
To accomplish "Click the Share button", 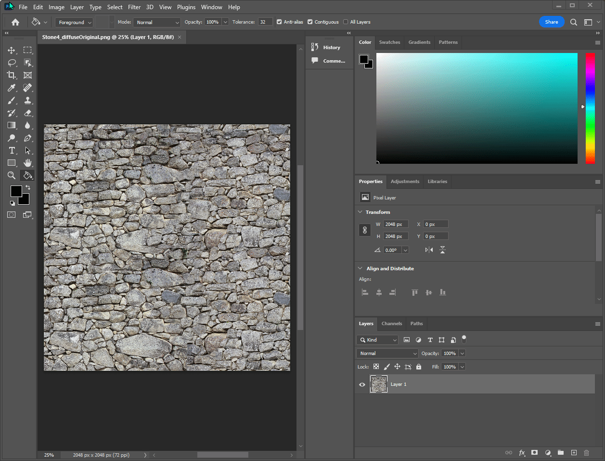I will pos(552,22).
